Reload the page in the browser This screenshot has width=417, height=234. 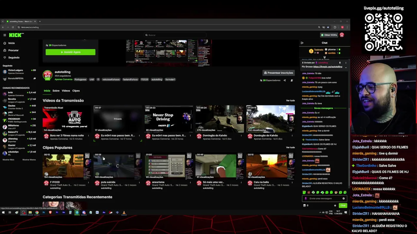coord(13,27)
